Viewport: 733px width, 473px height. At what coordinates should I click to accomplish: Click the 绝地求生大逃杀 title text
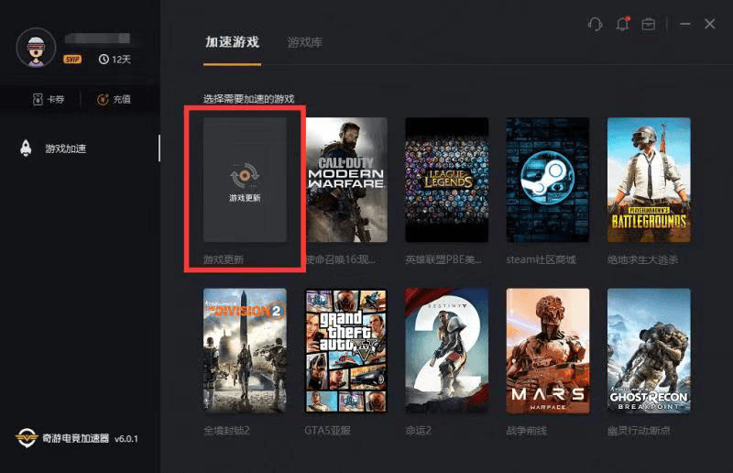pyautogui.click(x=643, y=259)
